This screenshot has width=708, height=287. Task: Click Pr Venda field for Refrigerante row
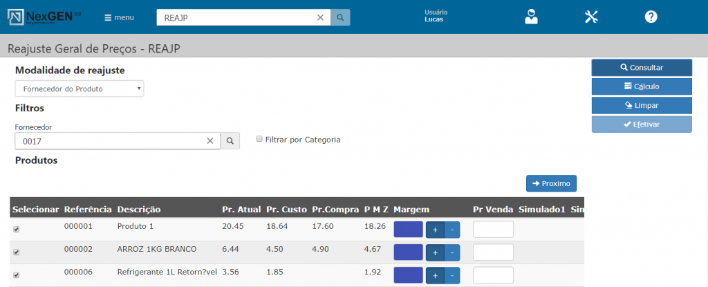(x=493, y=275)
